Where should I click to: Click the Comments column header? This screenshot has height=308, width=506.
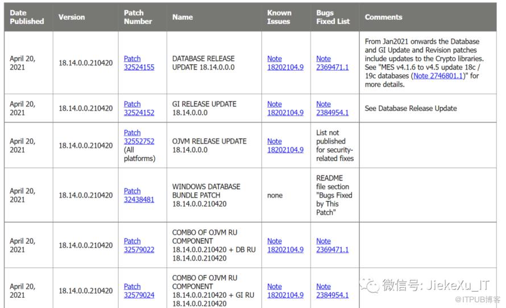(x=428, y=17)
